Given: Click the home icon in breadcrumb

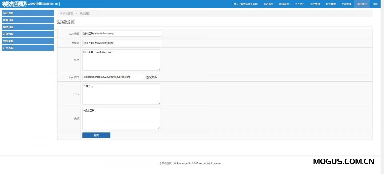Looking at the screenshot, I should (61, 13).
